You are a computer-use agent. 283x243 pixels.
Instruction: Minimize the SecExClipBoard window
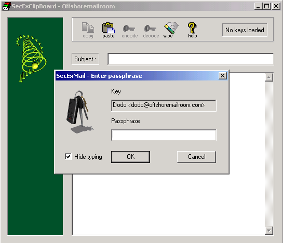[258, 6]
